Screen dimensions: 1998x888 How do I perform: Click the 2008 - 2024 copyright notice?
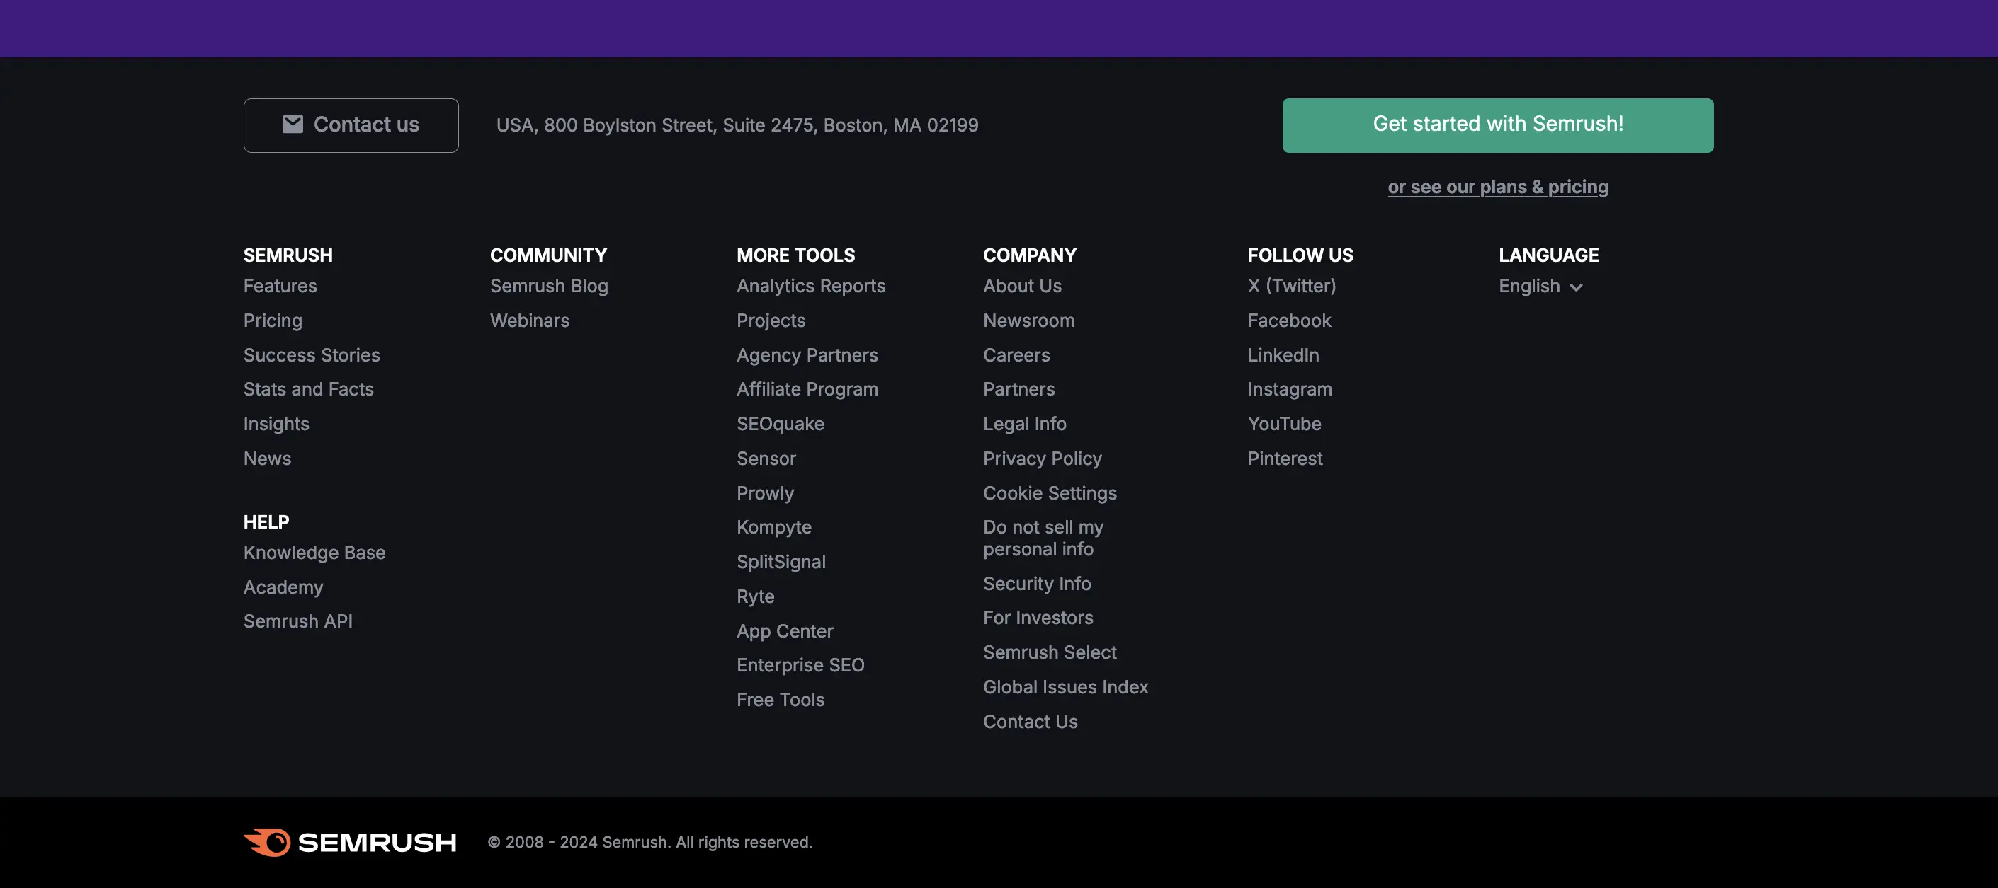point(650,842)
